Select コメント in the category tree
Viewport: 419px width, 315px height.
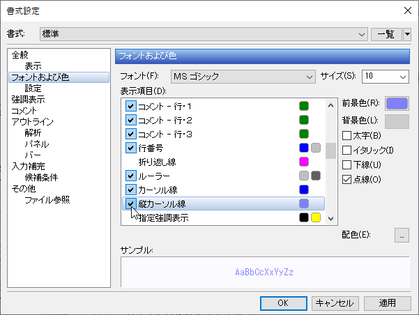[24, 111]
